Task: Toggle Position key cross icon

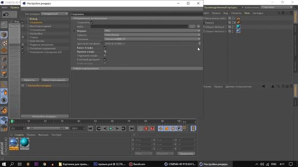Action: 161,128
